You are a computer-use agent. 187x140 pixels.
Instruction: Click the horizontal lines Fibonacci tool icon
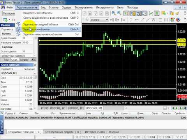[161, 20]
